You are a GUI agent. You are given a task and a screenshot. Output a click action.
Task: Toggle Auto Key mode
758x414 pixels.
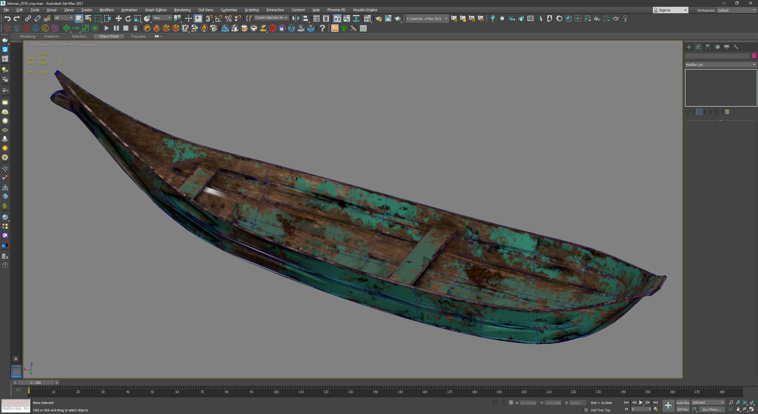pos(683,402)
